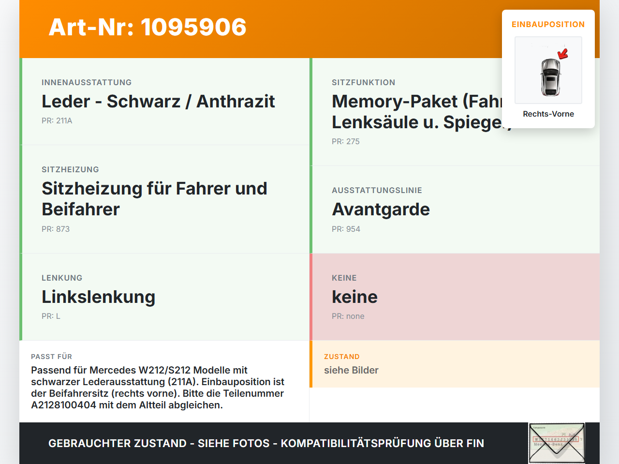619x464 pixels.
Task: Open the label thumbnail in the dark footer
Action: pyautogui.click(x=557, y=443)
